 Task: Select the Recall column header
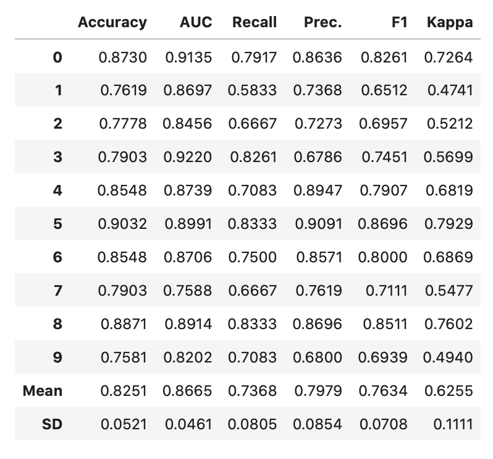click(x=255, y=23)
